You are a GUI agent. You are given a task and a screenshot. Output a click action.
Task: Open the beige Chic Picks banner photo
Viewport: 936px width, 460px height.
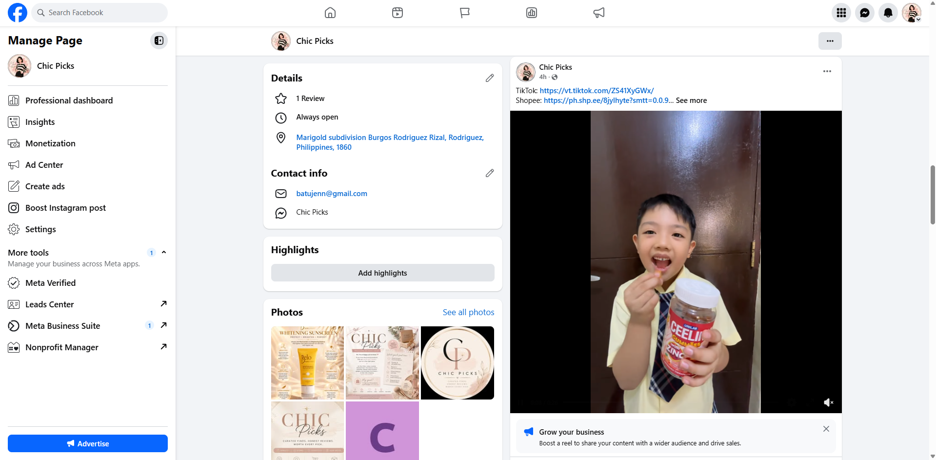pos(307,431)
